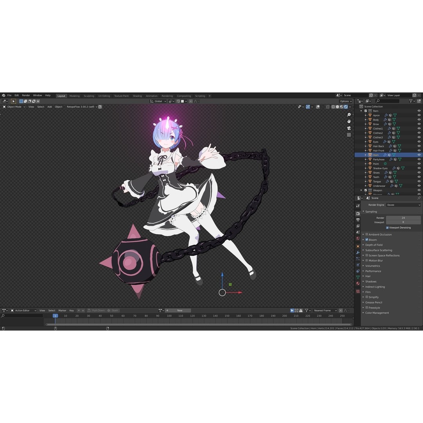423x423 pixels.
Task: Open the Physics properties tab icon
Action: [x=358, y=265]
